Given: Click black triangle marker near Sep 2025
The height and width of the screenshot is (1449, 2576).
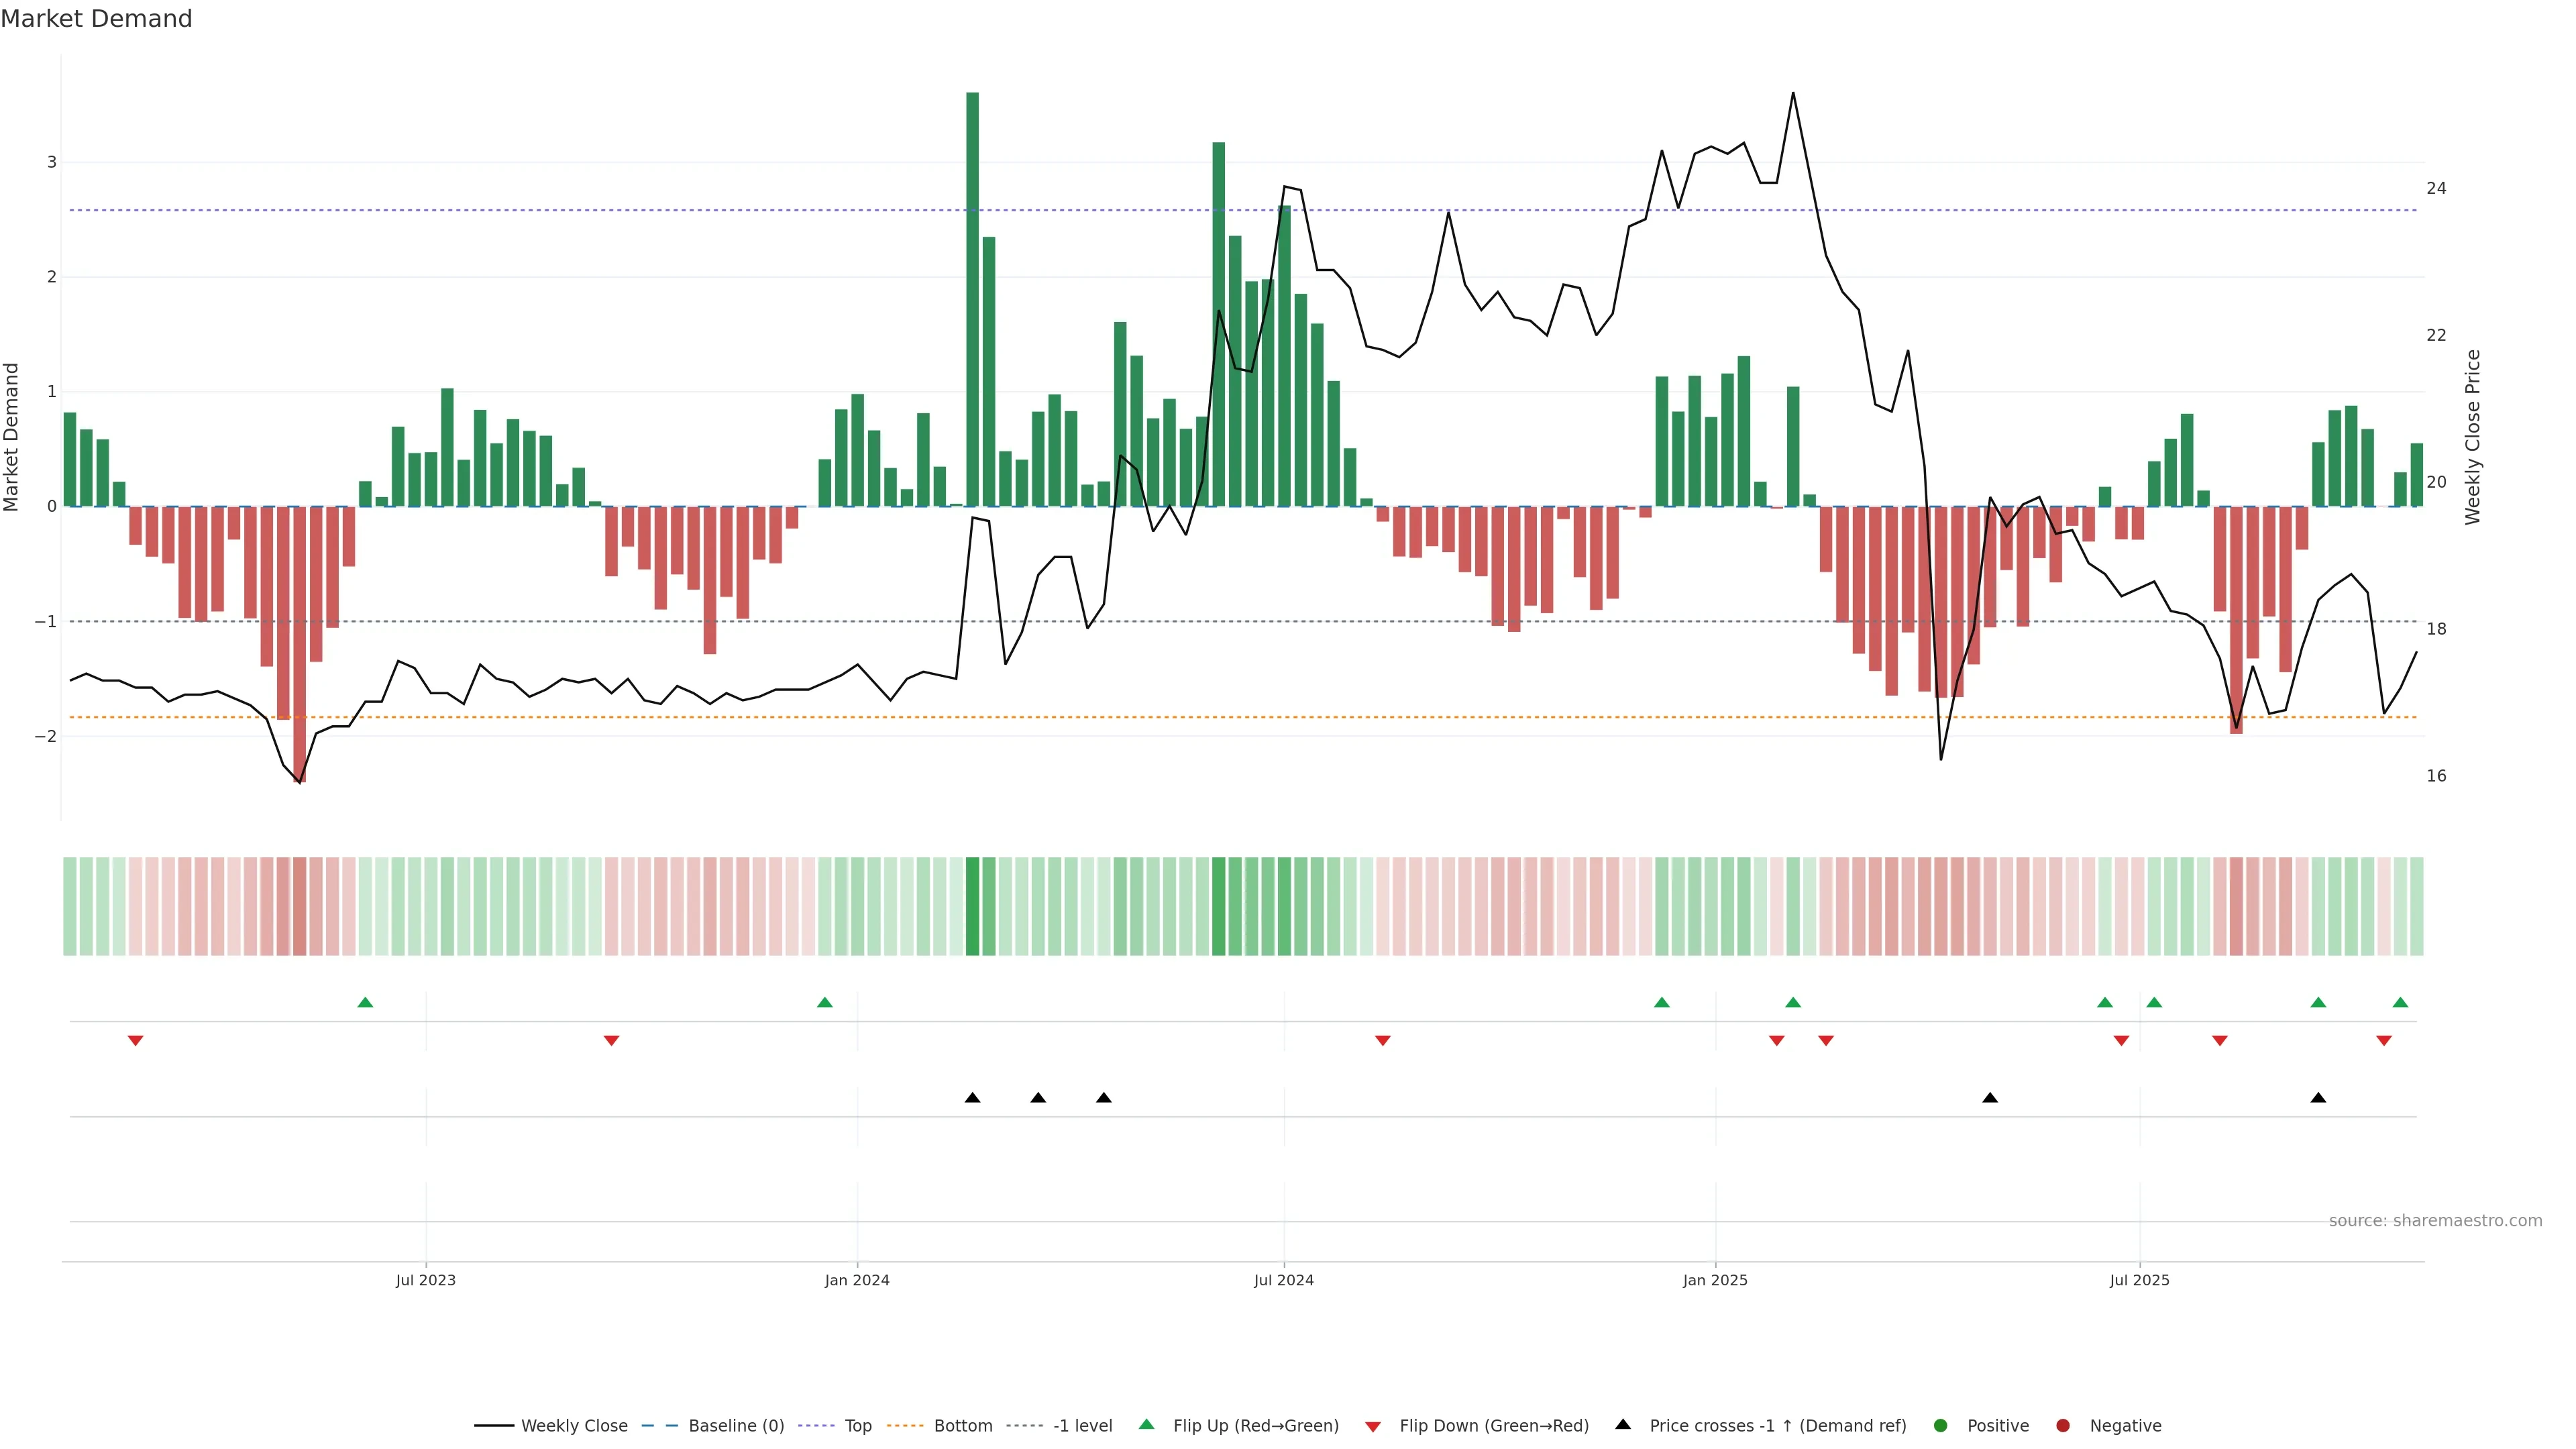Looking at the screenshot, I should pos(2318,1098).
